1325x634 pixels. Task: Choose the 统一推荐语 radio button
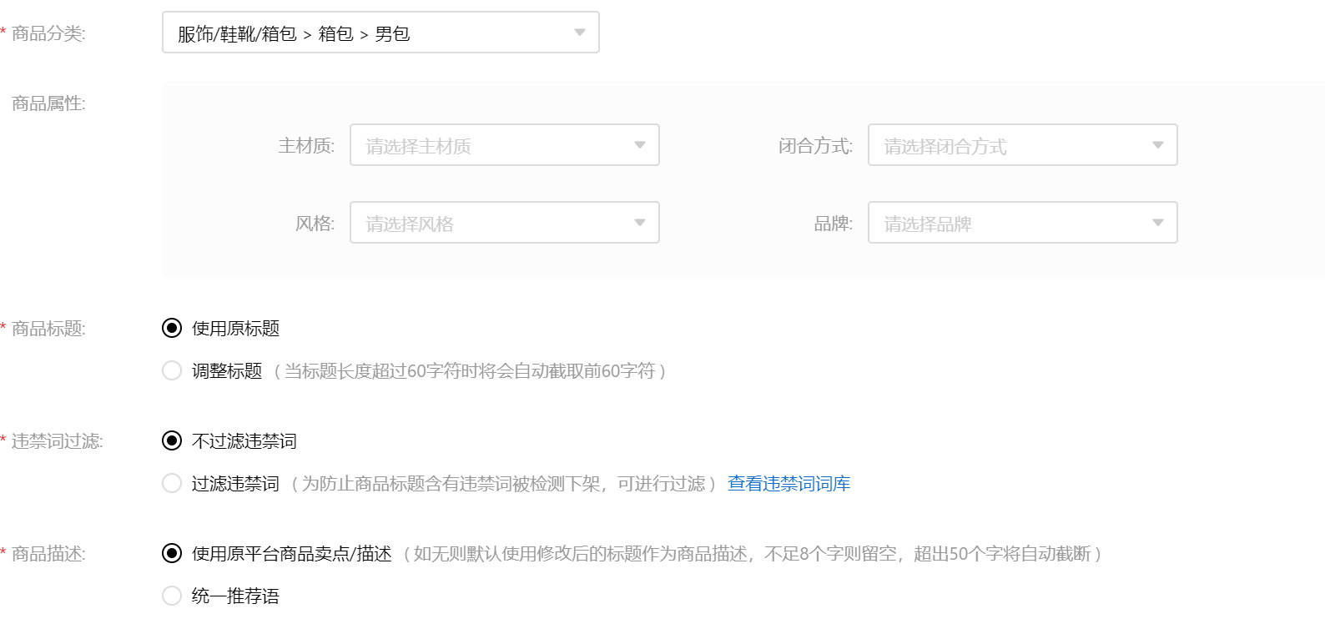172,596
